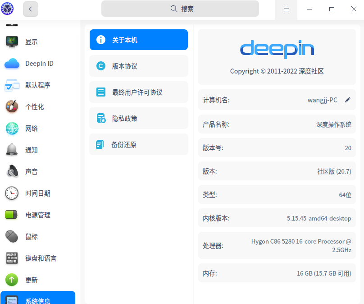View the 隐私政策 privacy policy
Screen dimensions: 364x304
pos(138,118)
